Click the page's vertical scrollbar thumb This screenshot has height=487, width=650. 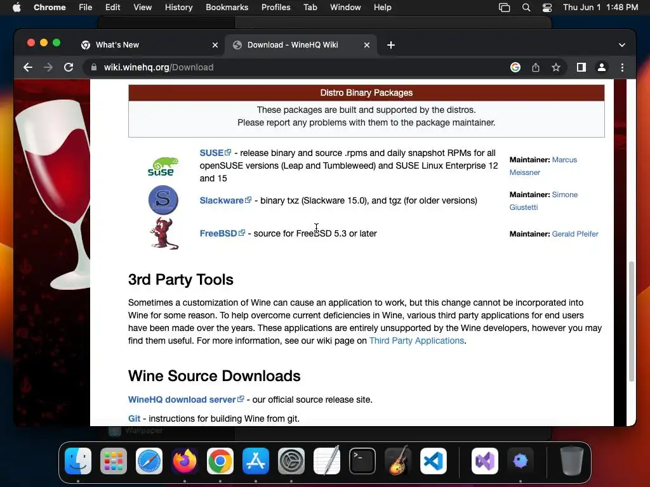point(632,321)
